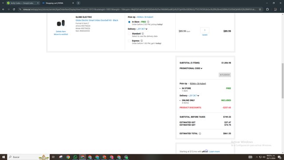Open a new browser tab
Image resolution: width=284 pixels, height=160 pixels.
(x=78, y=3)
